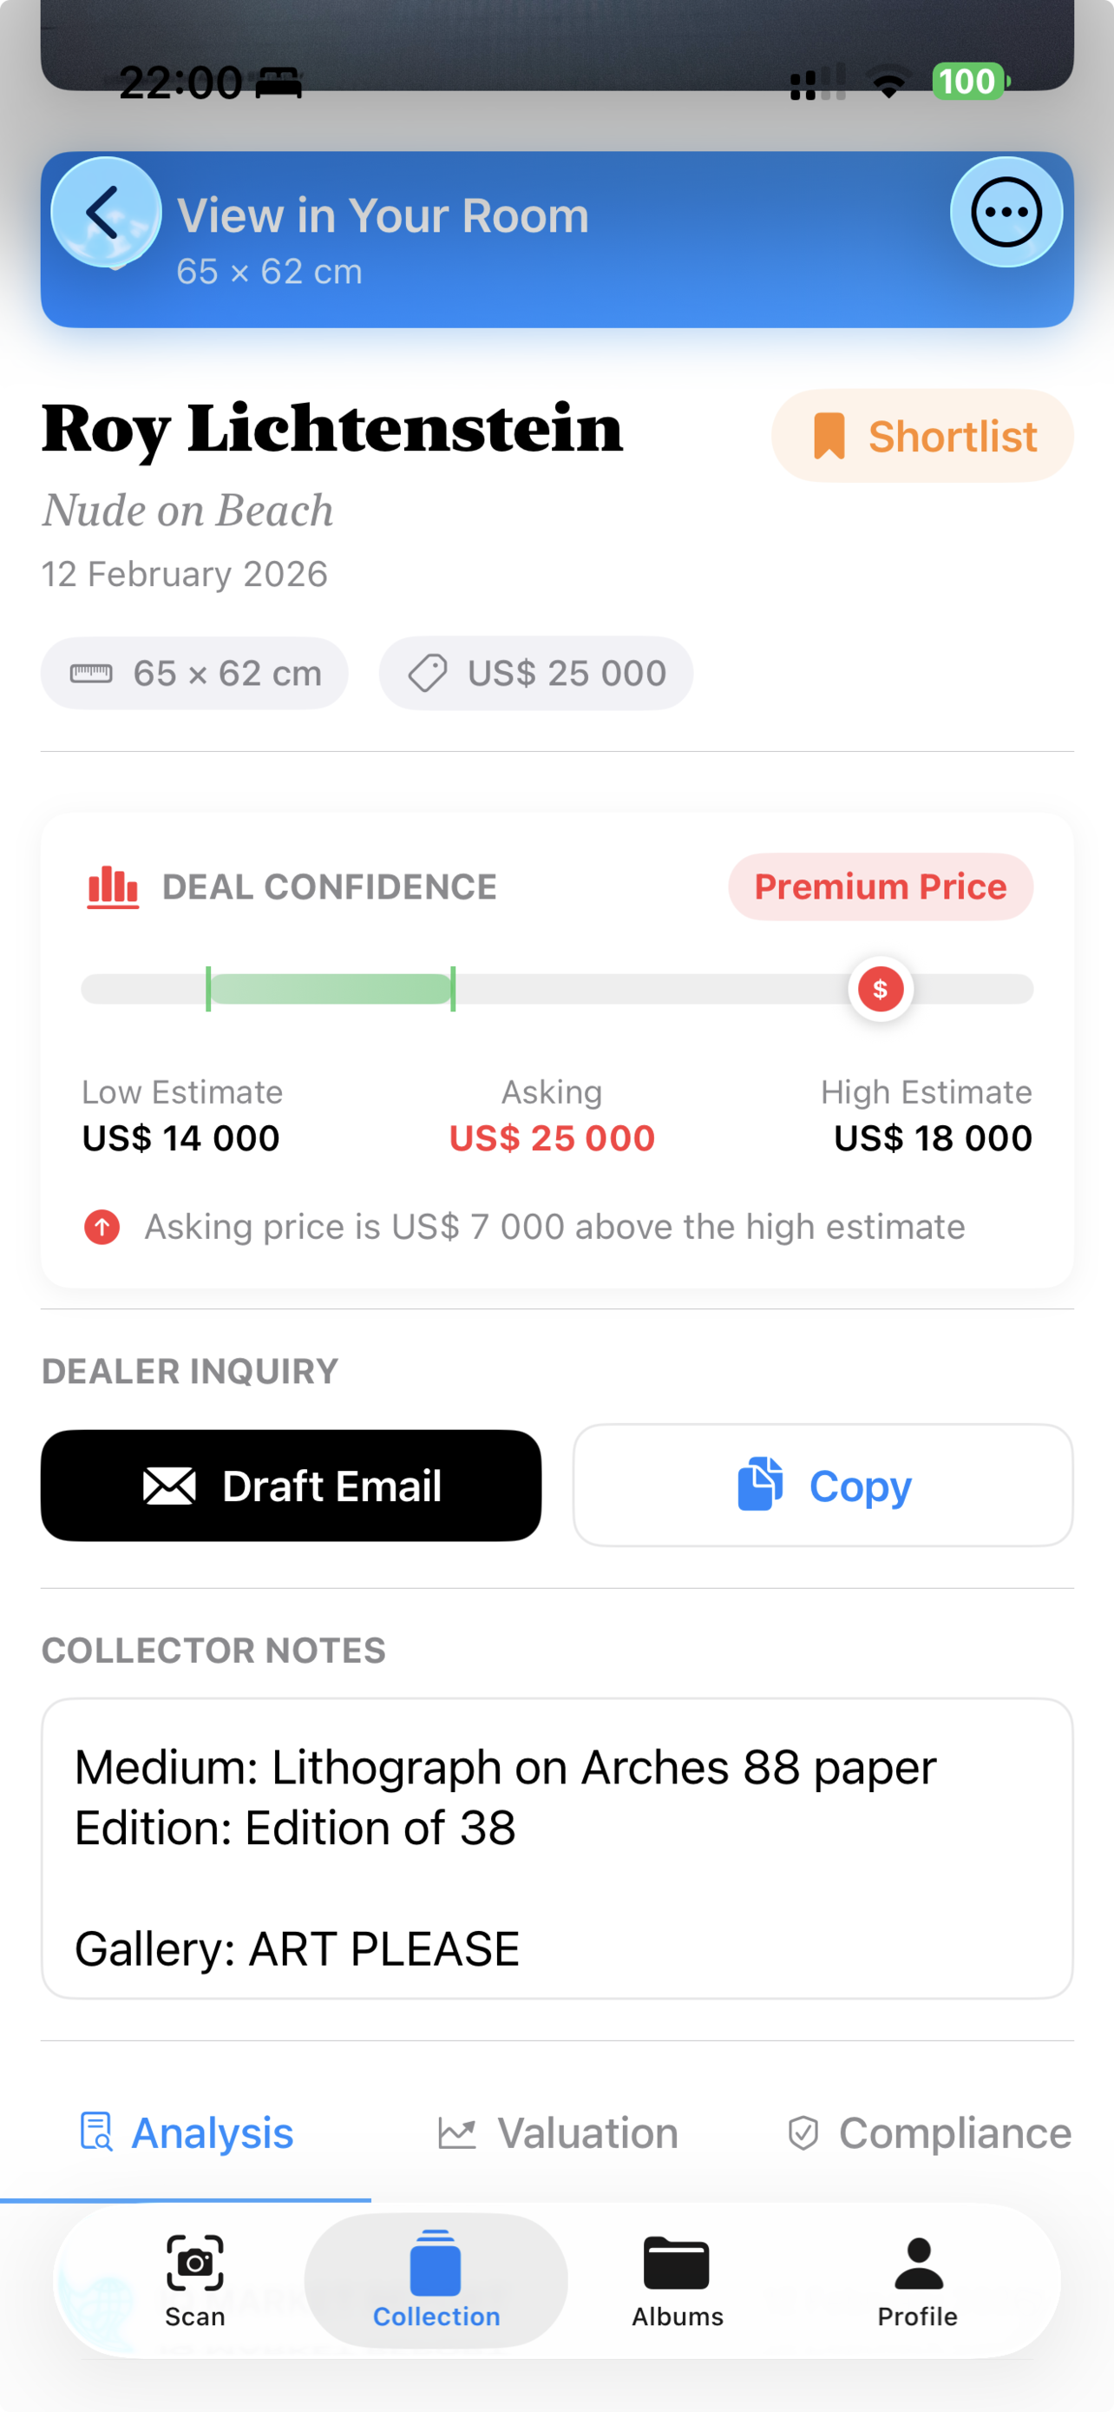Open the Compliance tab
The image size is (1114, 2412).
929,2134
